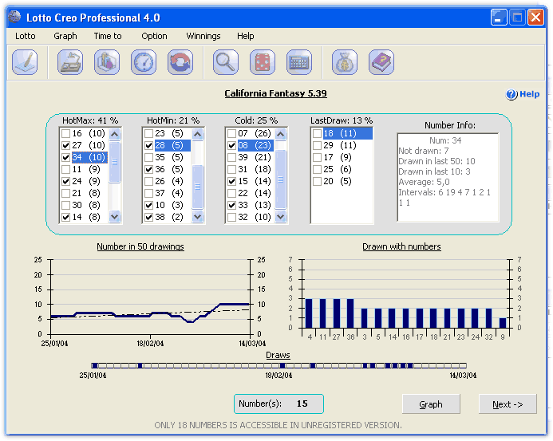Uncheck number 08 in Cold list
The image size is (553, 441).
click(231, 146)
